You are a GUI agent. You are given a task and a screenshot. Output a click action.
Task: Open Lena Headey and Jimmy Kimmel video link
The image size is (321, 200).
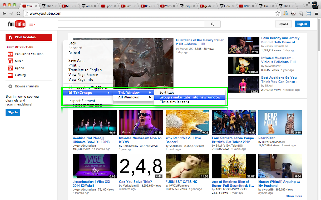click(x=280, y=40)
